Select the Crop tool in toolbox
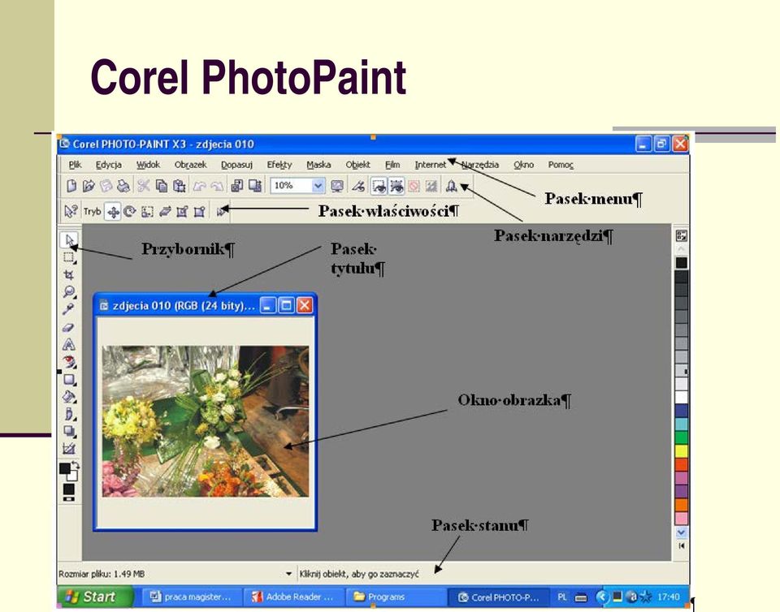The width and height of the screenshot is (780, 612). tap(69, 274)
